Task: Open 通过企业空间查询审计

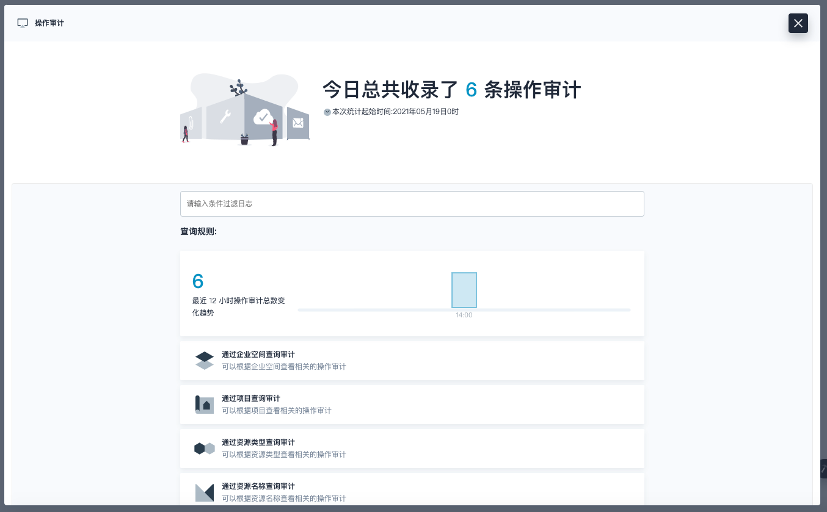Action: coord(258,355)
